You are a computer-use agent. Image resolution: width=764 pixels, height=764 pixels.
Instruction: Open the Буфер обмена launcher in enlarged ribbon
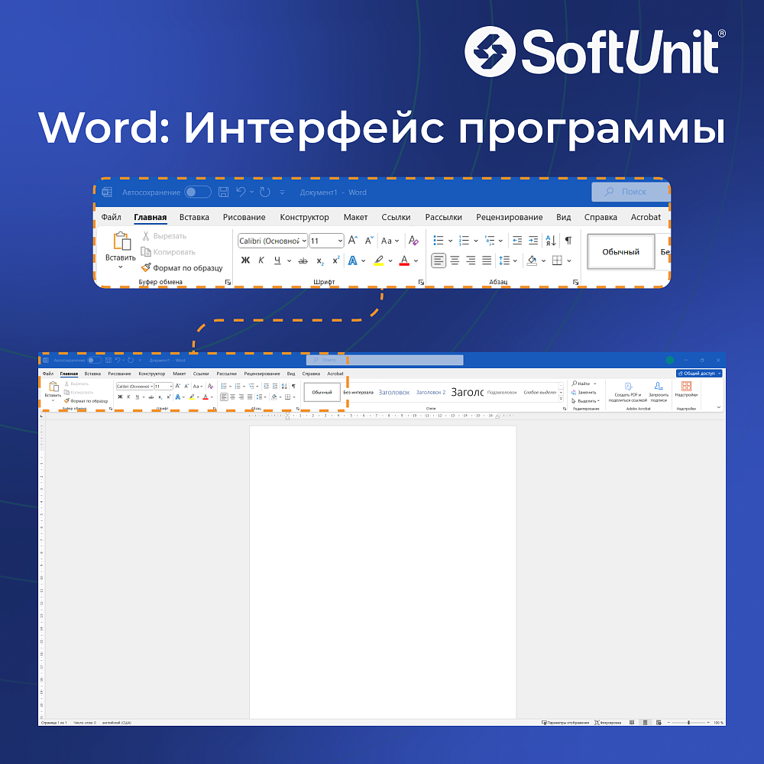point(228,282)
